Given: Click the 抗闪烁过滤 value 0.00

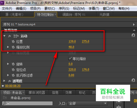Looking at the screenshot, I should coord(71,75).
